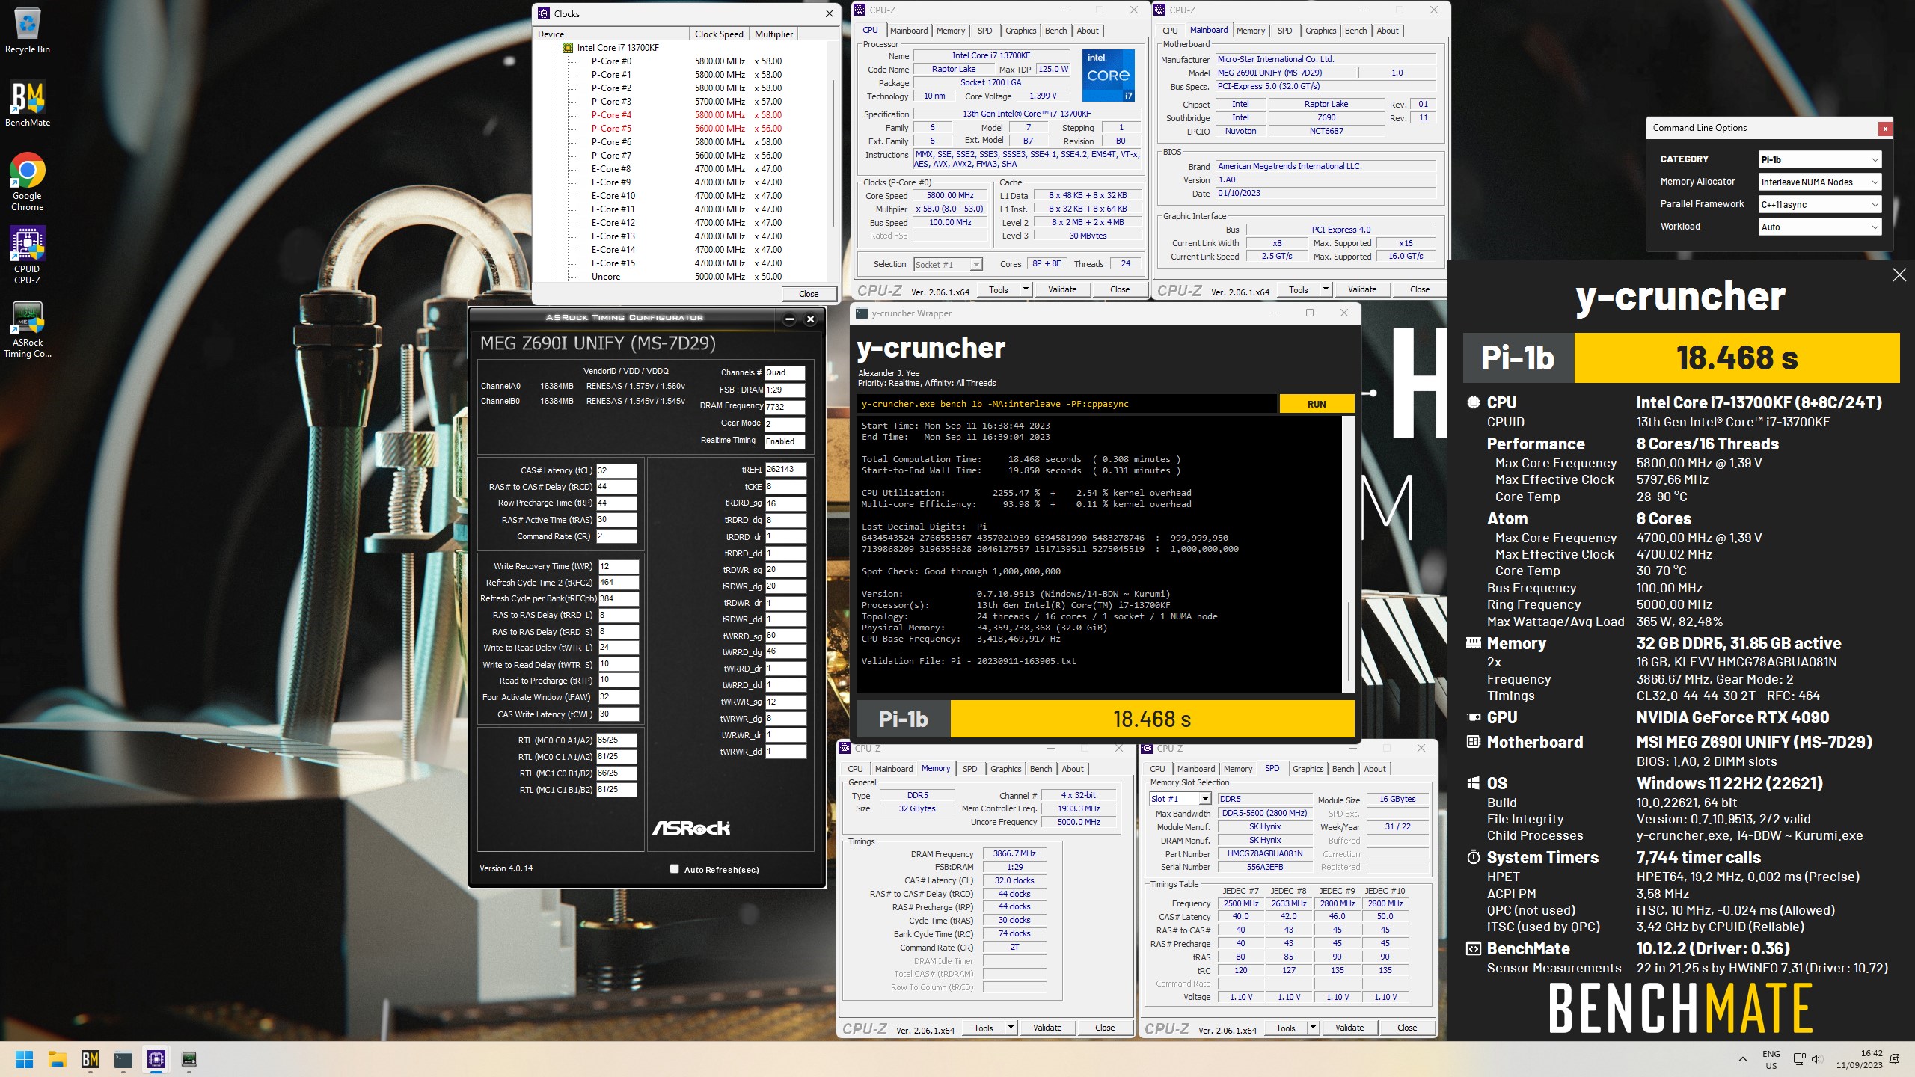Screen dimensions: 1915x1077
Task: Open the Socket #1 selection dropdown
Action: click(948, 264)
